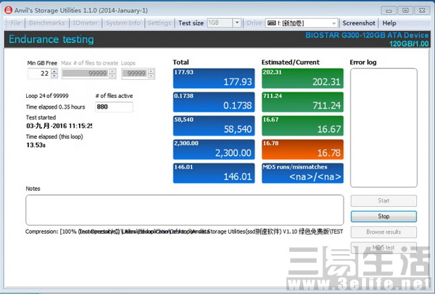Increase Min GiB Free with up arrow
Image resolution: width=435 pixels, height=294 pixels.
[54, 71]
